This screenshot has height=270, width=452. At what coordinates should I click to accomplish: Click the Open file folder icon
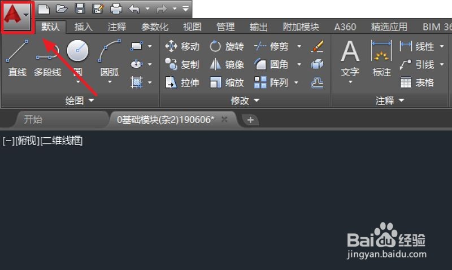62,9
